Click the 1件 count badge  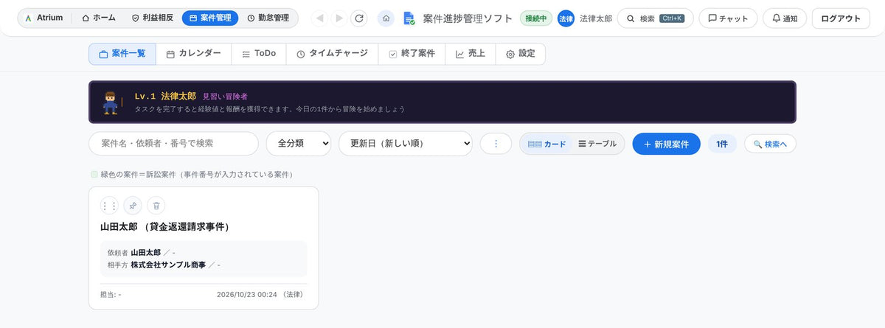(722, 144)
